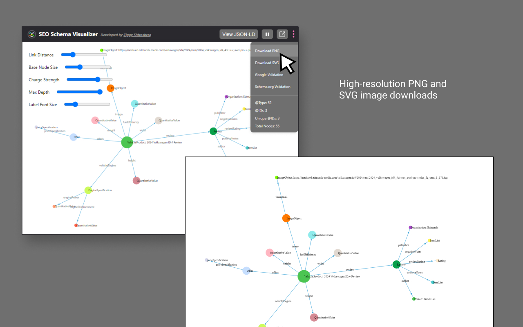Click the Max Depth slider handle
The height and width of the screenshot is (327, 523).
(101, 92)
